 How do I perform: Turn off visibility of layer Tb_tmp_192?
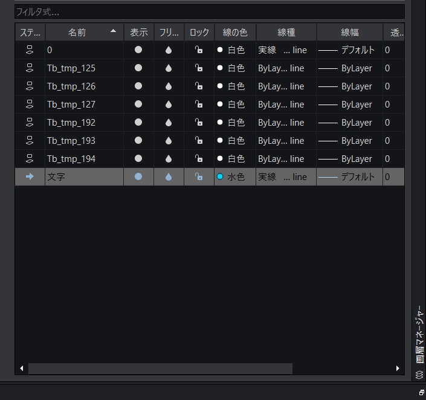tap(138, 122)
